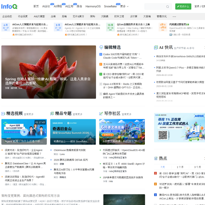The height and width of the screenshot is (205, 205).
Task: Open the 对话罗剑岚 hot article link
Action: pyautogui.click(x=182, y=186)
